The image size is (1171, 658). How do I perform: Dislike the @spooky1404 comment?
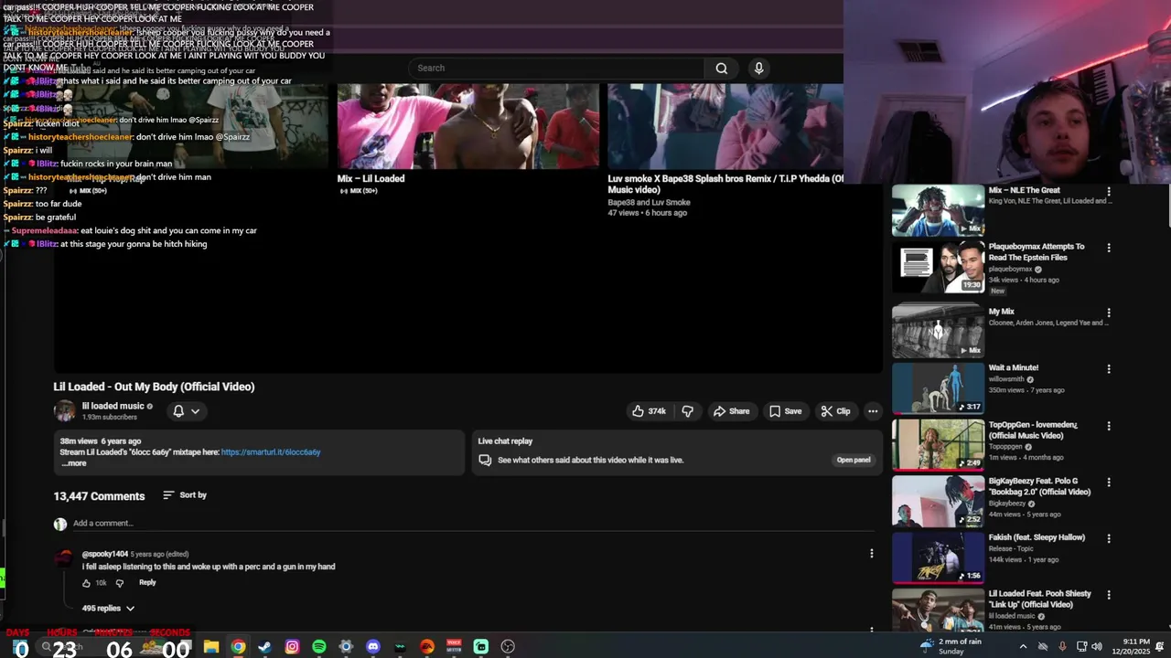[x=119, y=583]
